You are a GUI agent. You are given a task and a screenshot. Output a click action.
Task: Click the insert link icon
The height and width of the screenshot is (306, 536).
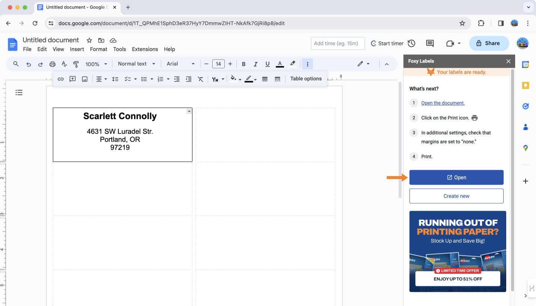61,79
